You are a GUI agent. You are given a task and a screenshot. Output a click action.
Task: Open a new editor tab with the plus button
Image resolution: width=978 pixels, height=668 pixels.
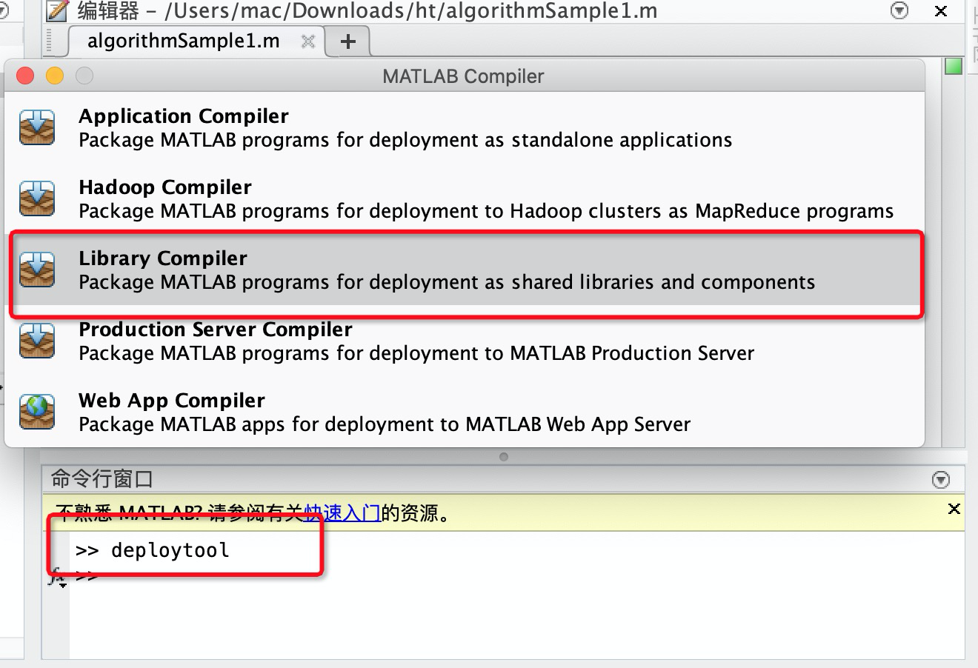coord(347,41)
